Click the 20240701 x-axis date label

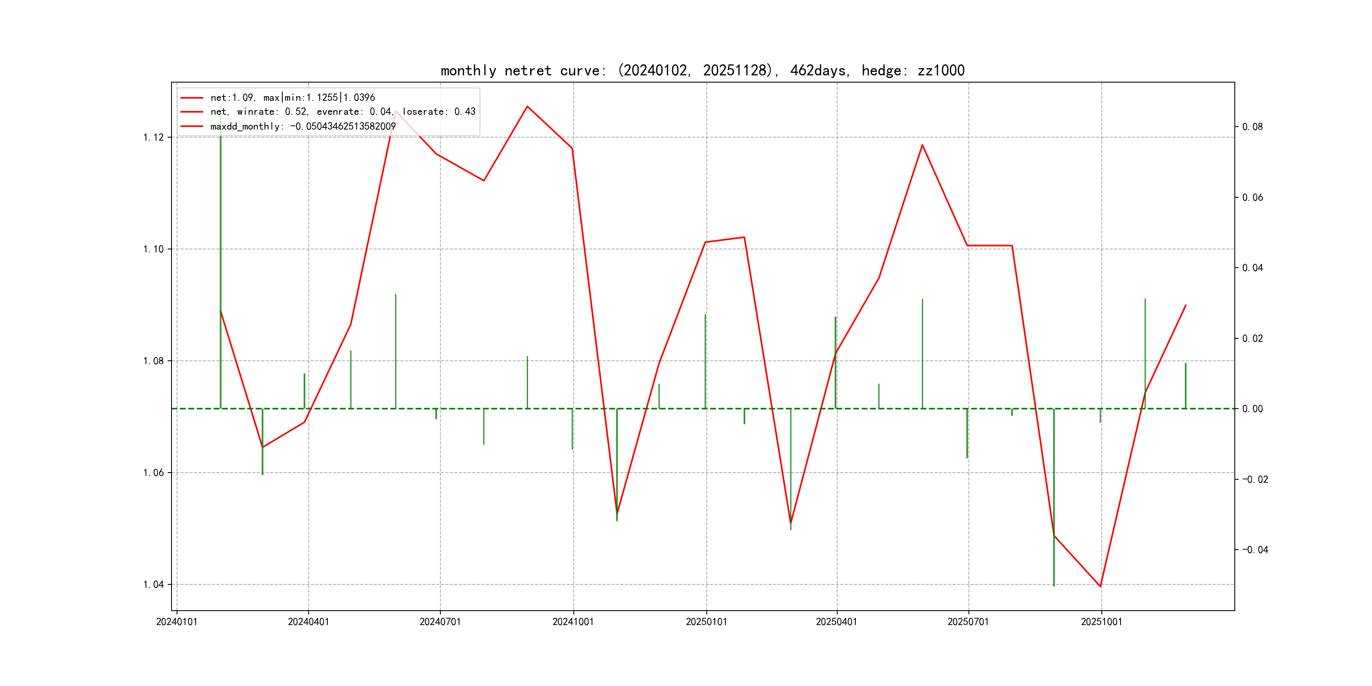tap(440, 622)
